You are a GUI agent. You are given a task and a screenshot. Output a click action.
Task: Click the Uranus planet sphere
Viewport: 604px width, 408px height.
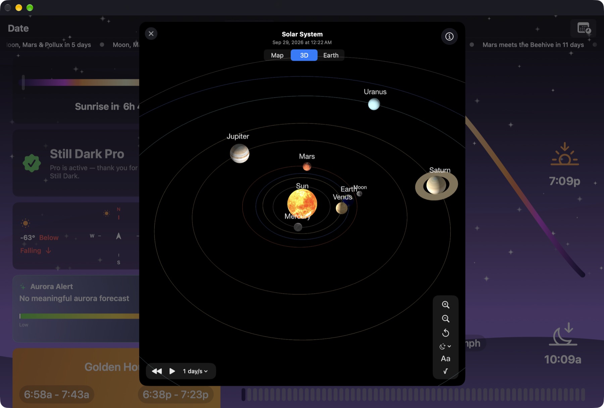[x=374, y=104]
